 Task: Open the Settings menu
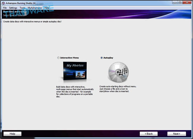[13, 8]
